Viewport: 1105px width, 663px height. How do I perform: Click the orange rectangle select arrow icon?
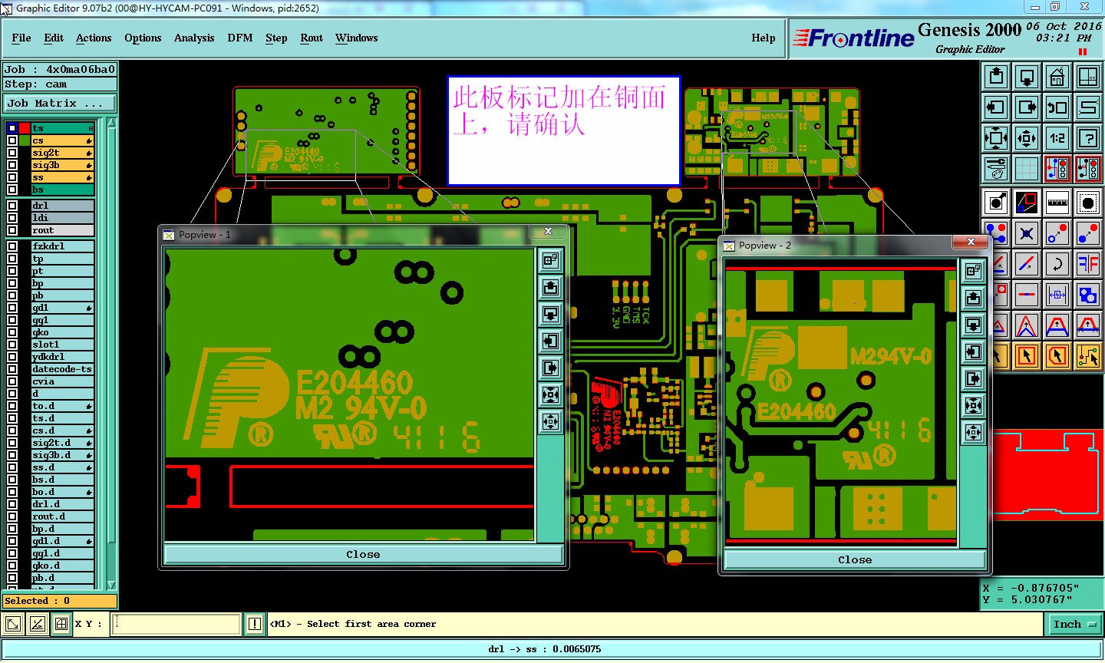[1027, 356]
